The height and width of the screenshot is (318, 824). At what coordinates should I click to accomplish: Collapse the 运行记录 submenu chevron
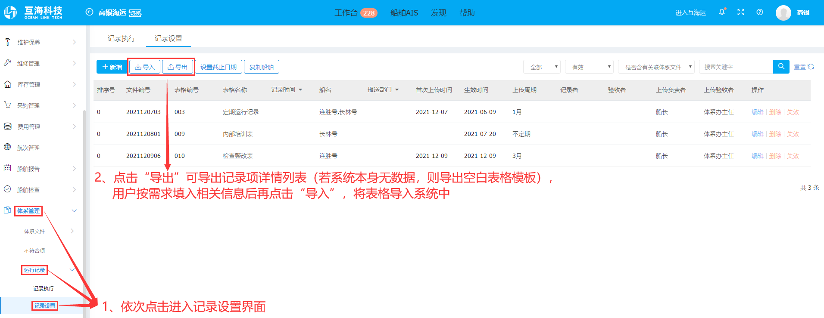click(x=72, y=270)
